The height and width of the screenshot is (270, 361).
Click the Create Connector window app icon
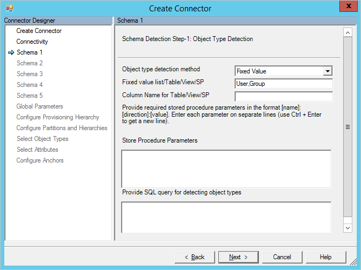[x=10, y=8]
